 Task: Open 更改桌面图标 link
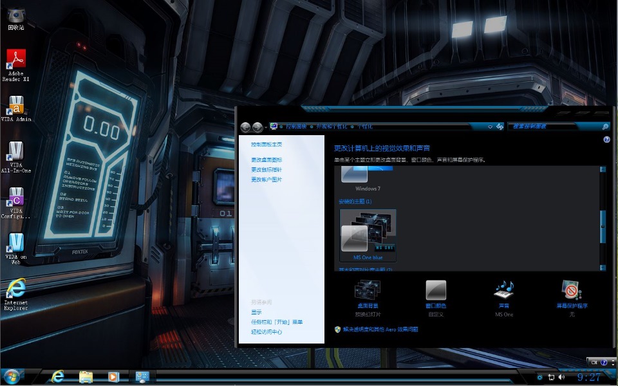(x=267, y=160)
